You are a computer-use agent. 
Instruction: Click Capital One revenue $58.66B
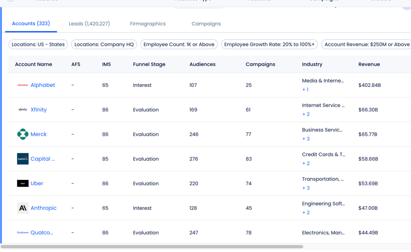(x=368, y=159)
